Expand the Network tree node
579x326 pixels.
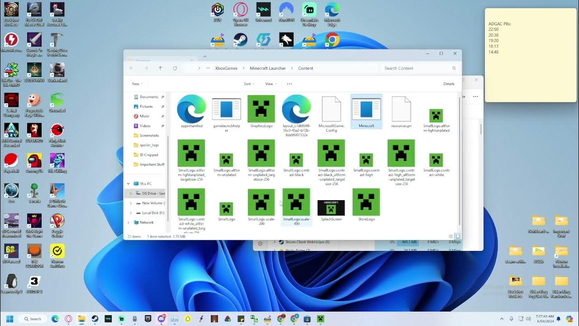[128, 222]
